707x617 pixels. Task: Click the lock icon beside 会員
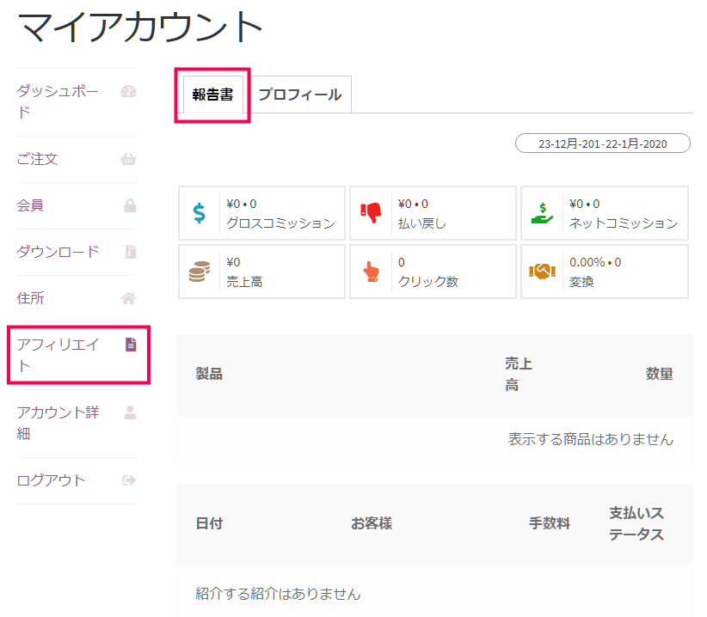coord(130,206)
